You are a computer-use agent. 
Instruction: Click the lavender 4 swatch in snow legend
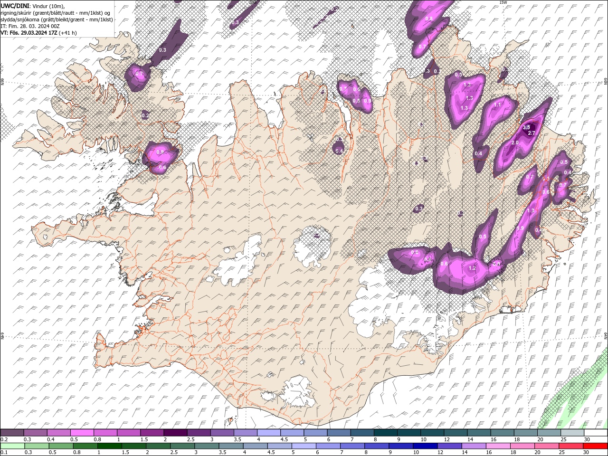(x=269, y=433)
